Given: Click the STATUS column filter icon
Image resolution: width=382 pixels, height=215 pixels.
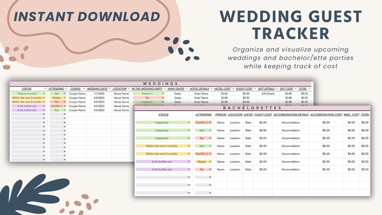Looking at the screenshot, I should tap(45, 88).
